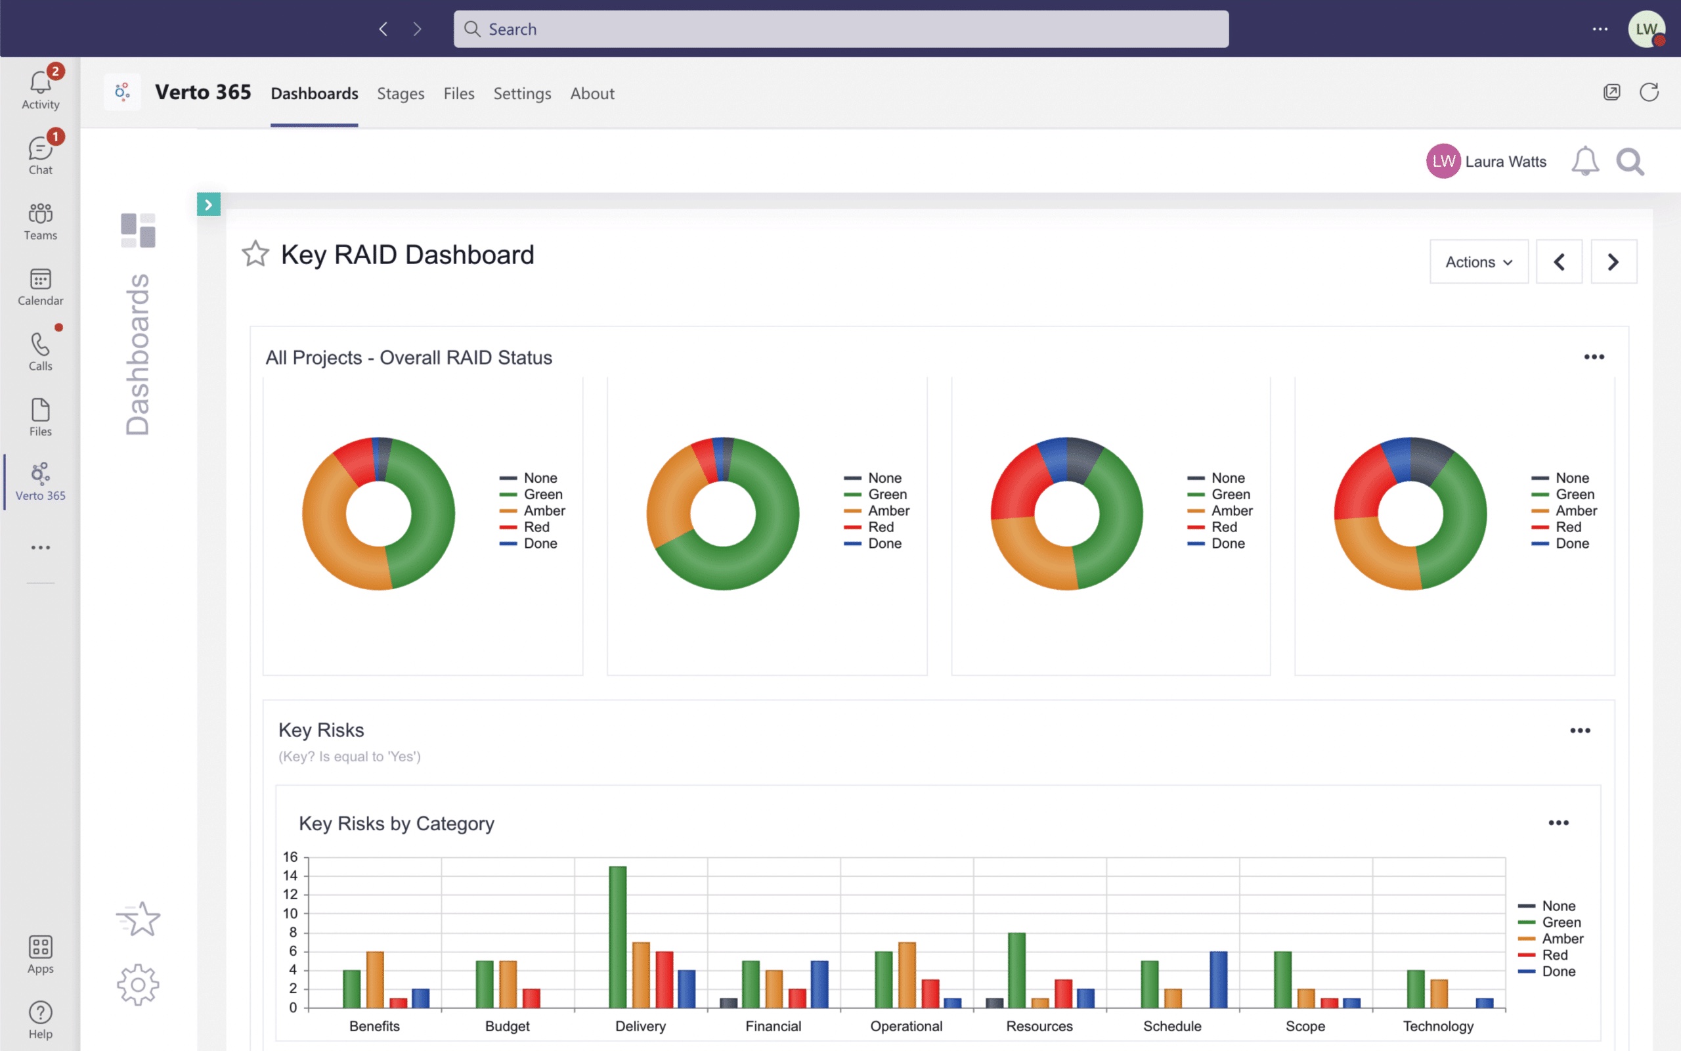
Task: Open Overall RAID Status widget options menu
Action: pyautogui.click(x=1594, y=357)
